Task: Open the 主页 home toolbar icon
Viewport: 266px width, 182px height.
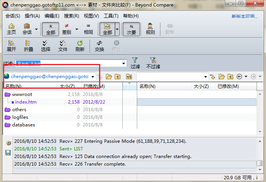Action: click(11, 29)
